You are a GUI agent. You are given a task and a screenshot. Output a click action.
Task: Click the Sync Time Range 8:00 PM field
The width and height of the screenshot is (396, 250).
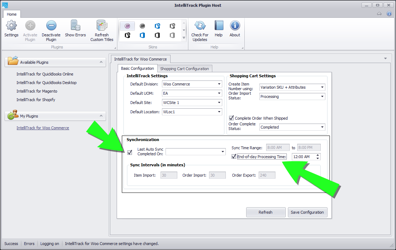pyautogui.click(x=309, y=147)
